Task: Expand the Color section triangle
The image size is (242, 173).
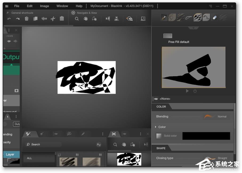Action: [156, 127]
